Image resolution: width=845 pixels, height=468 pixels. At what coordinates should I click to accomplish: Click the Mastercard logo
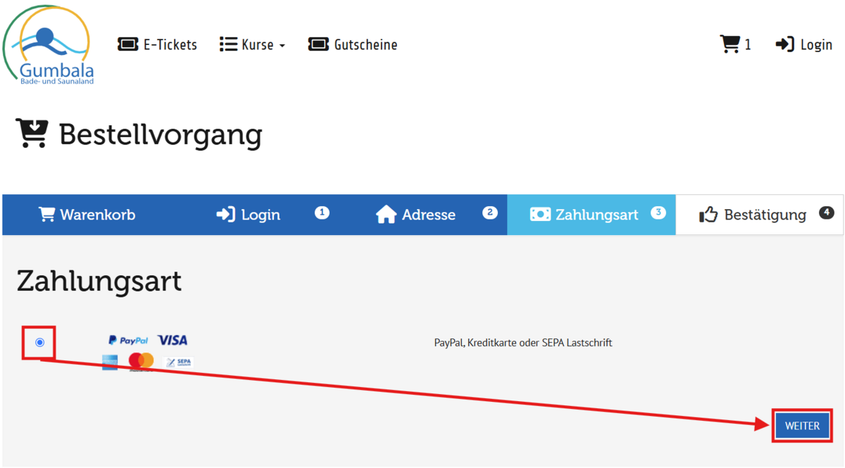tap(141, 361)
